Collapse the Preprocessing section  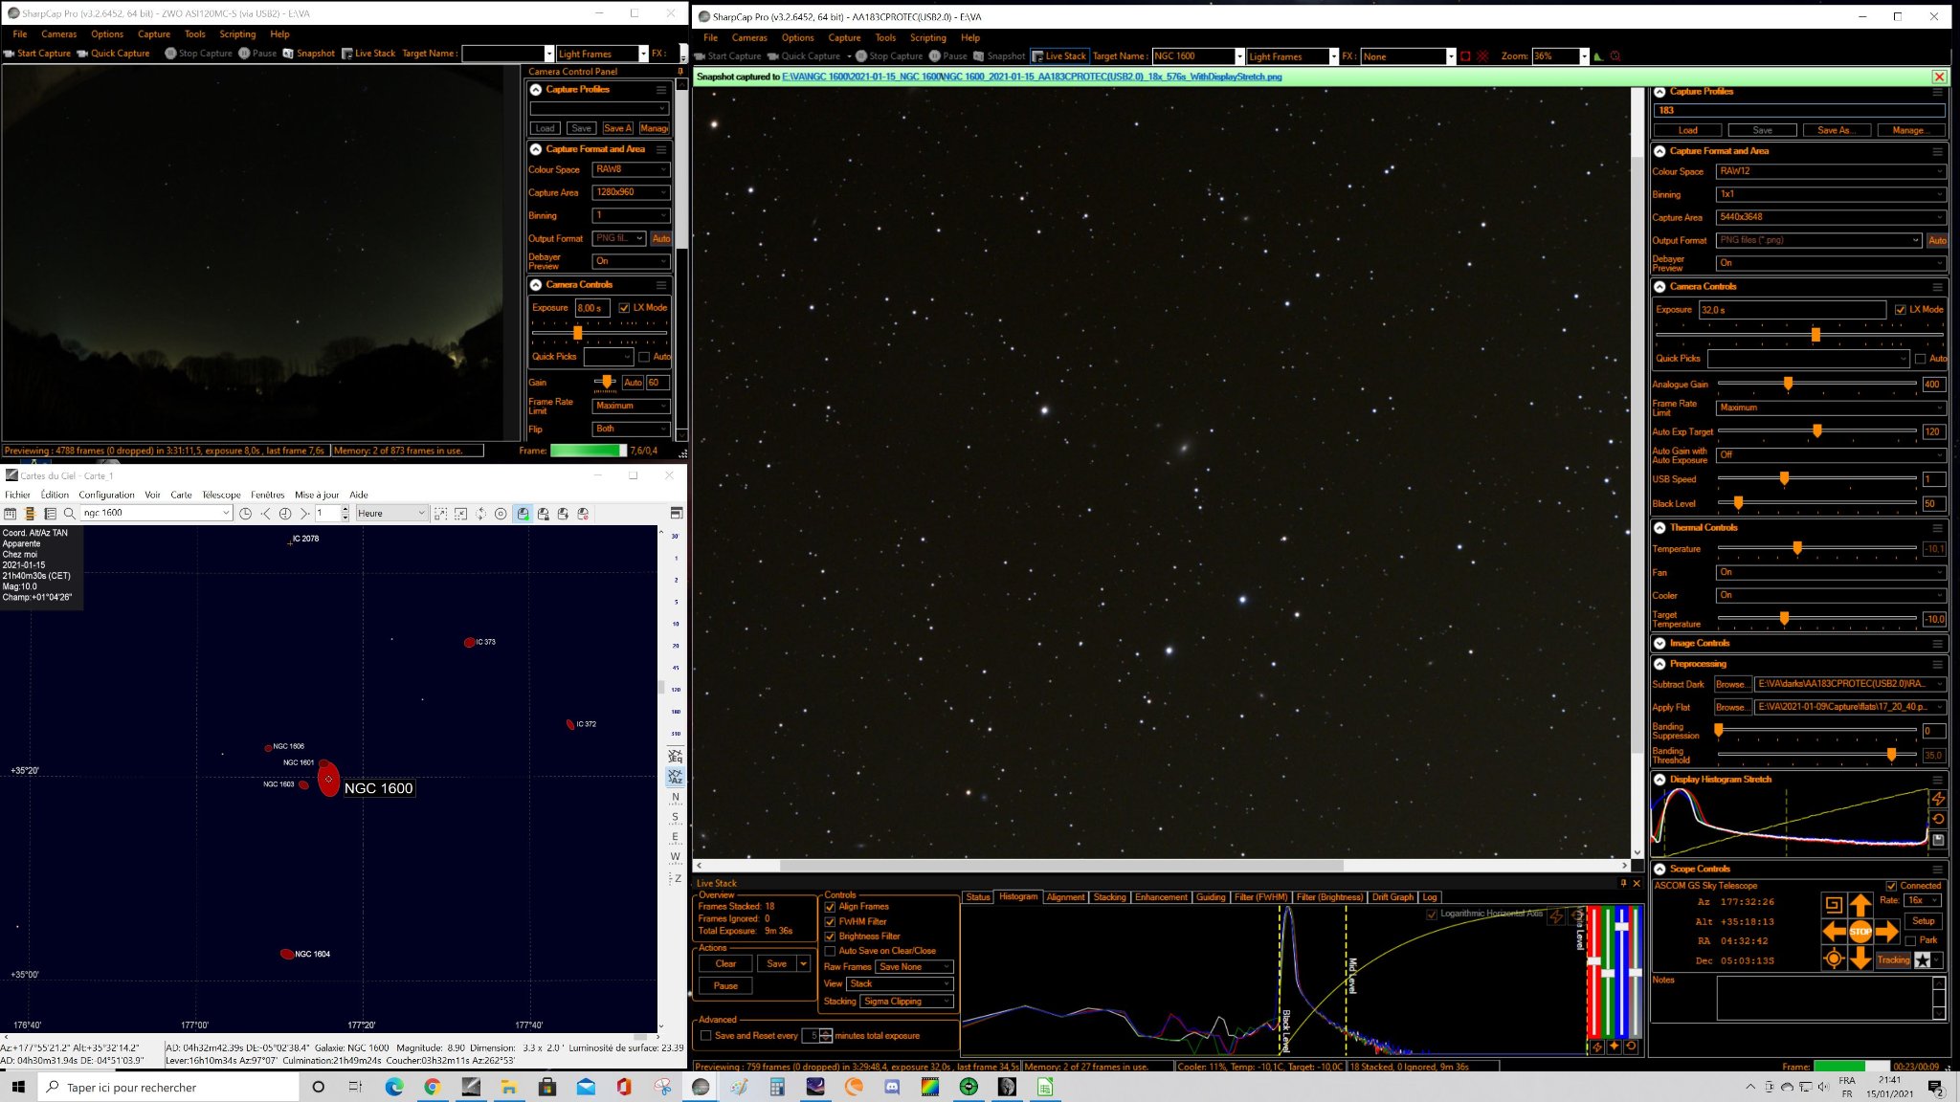tap(1659, 664)
